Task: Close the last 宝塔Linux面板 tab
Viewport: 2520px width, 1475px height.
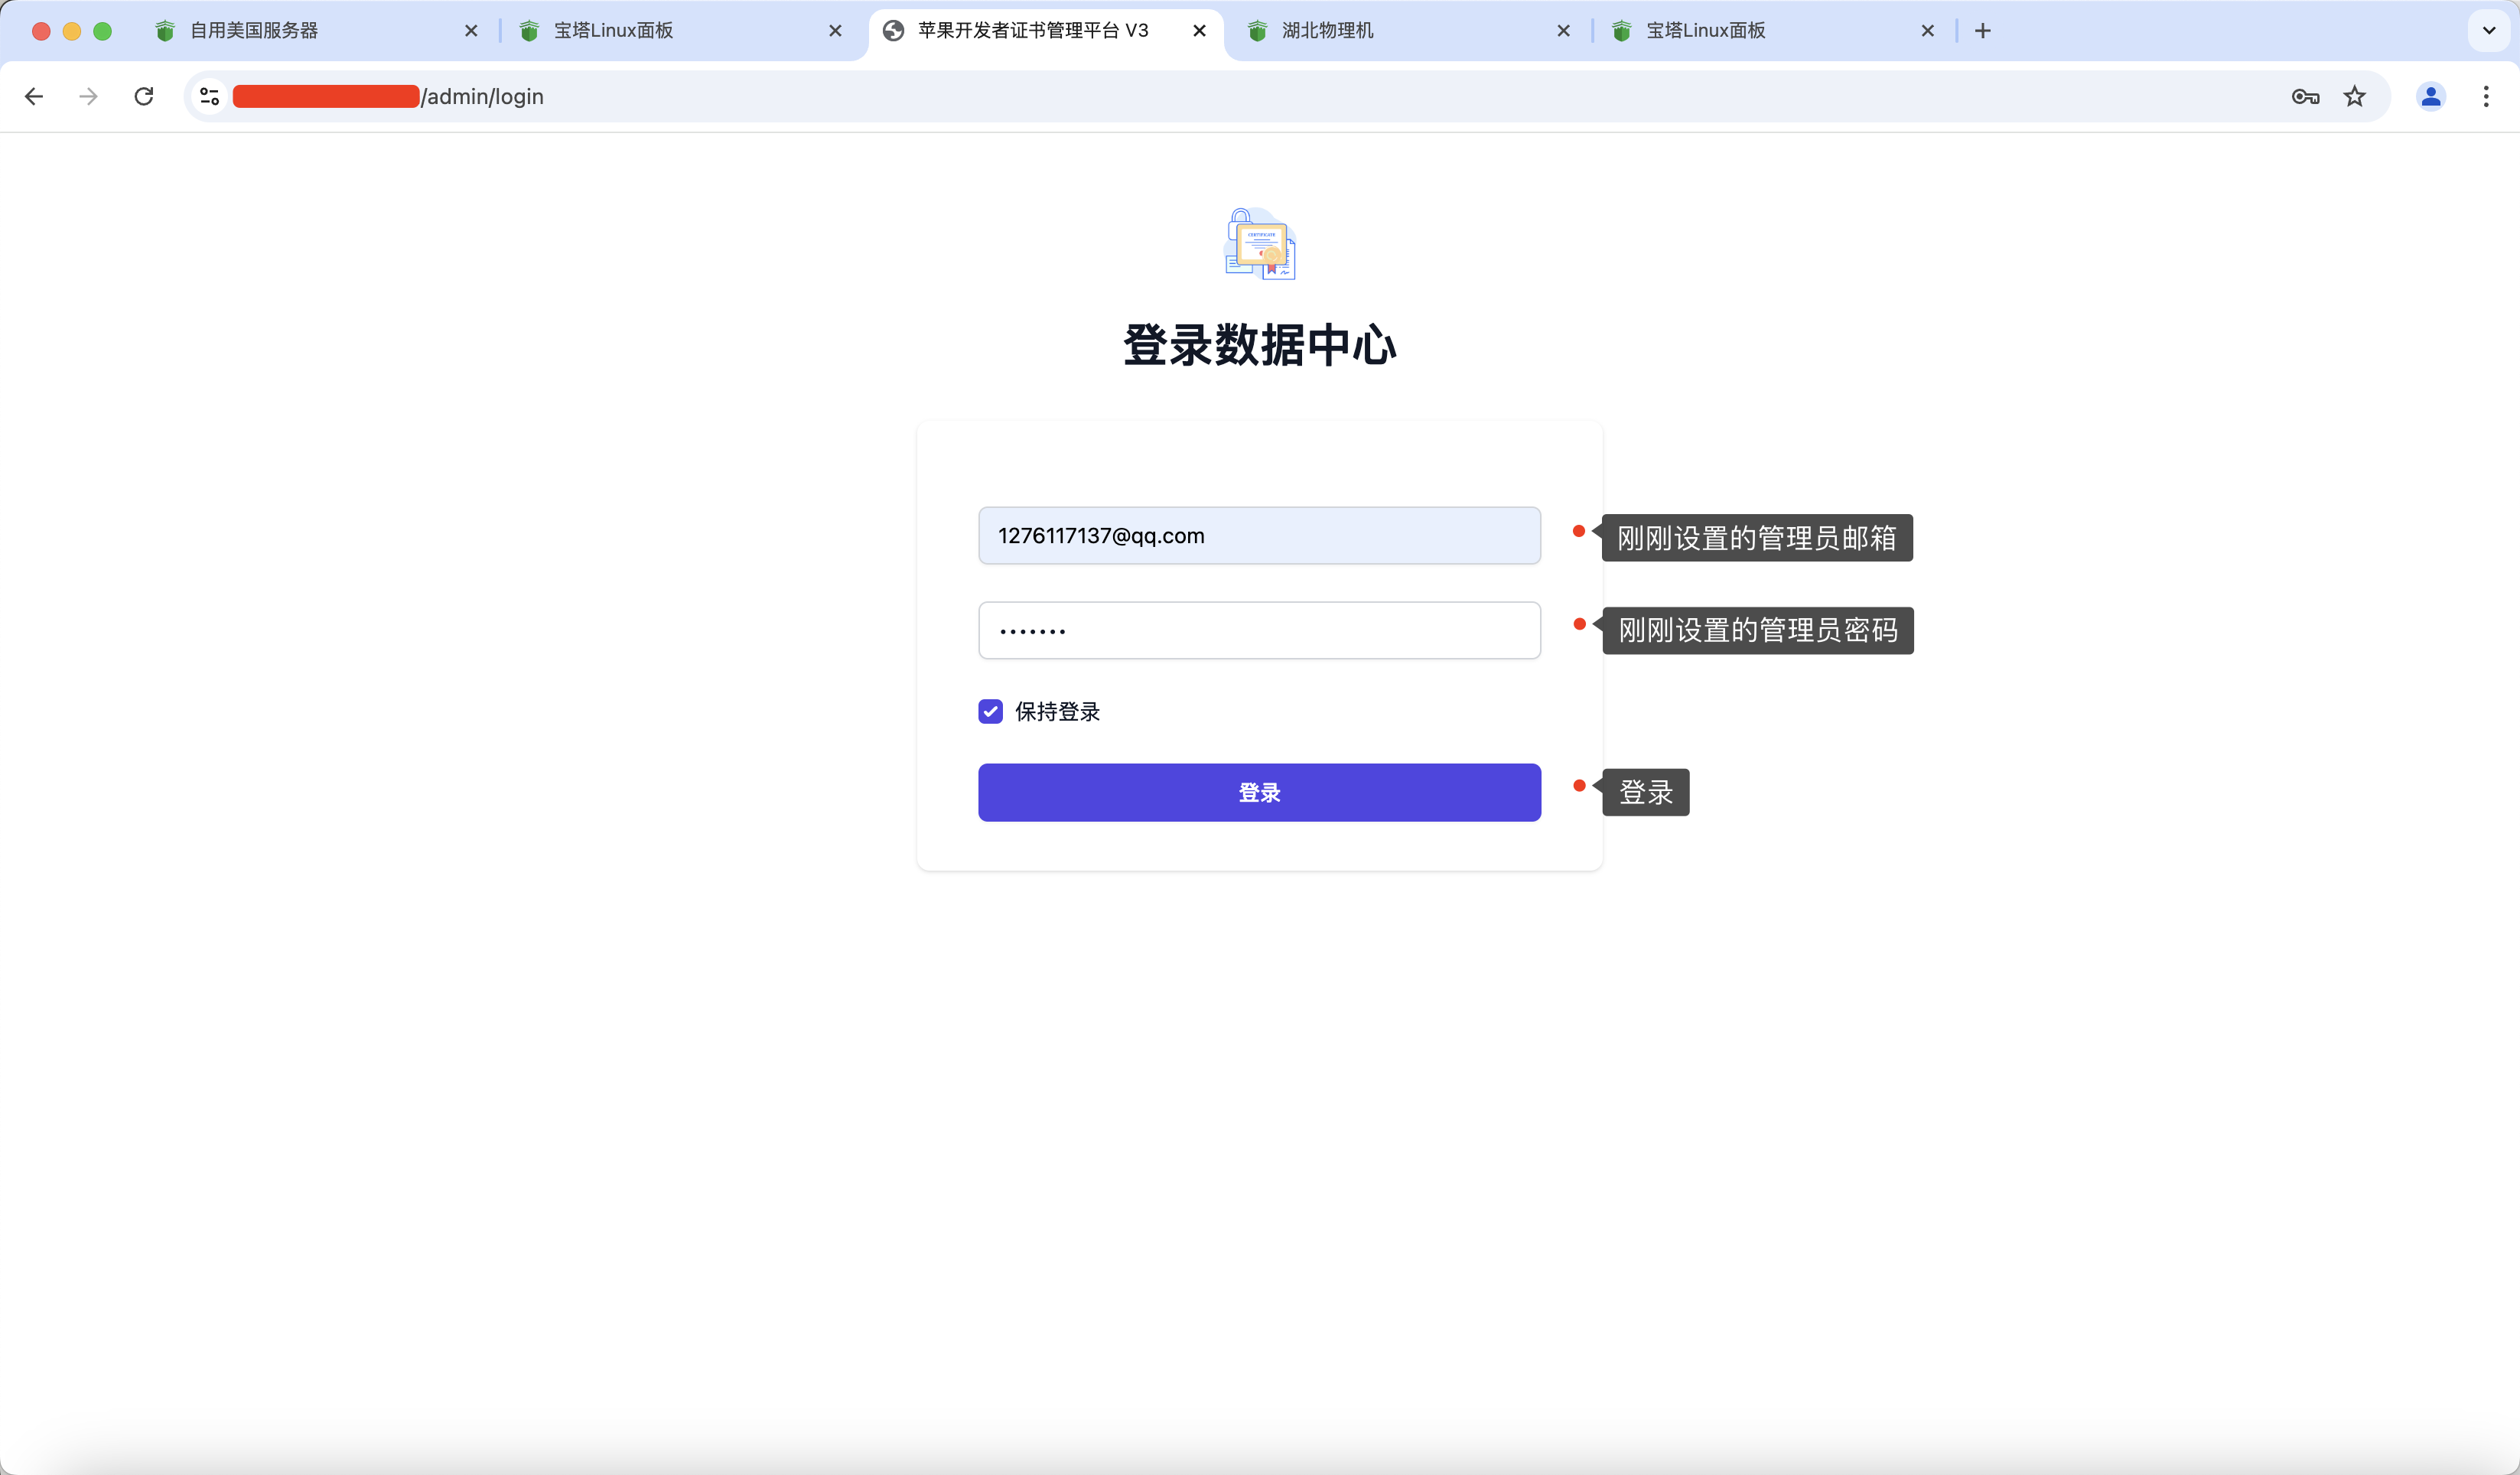Action: point(1927,31)
